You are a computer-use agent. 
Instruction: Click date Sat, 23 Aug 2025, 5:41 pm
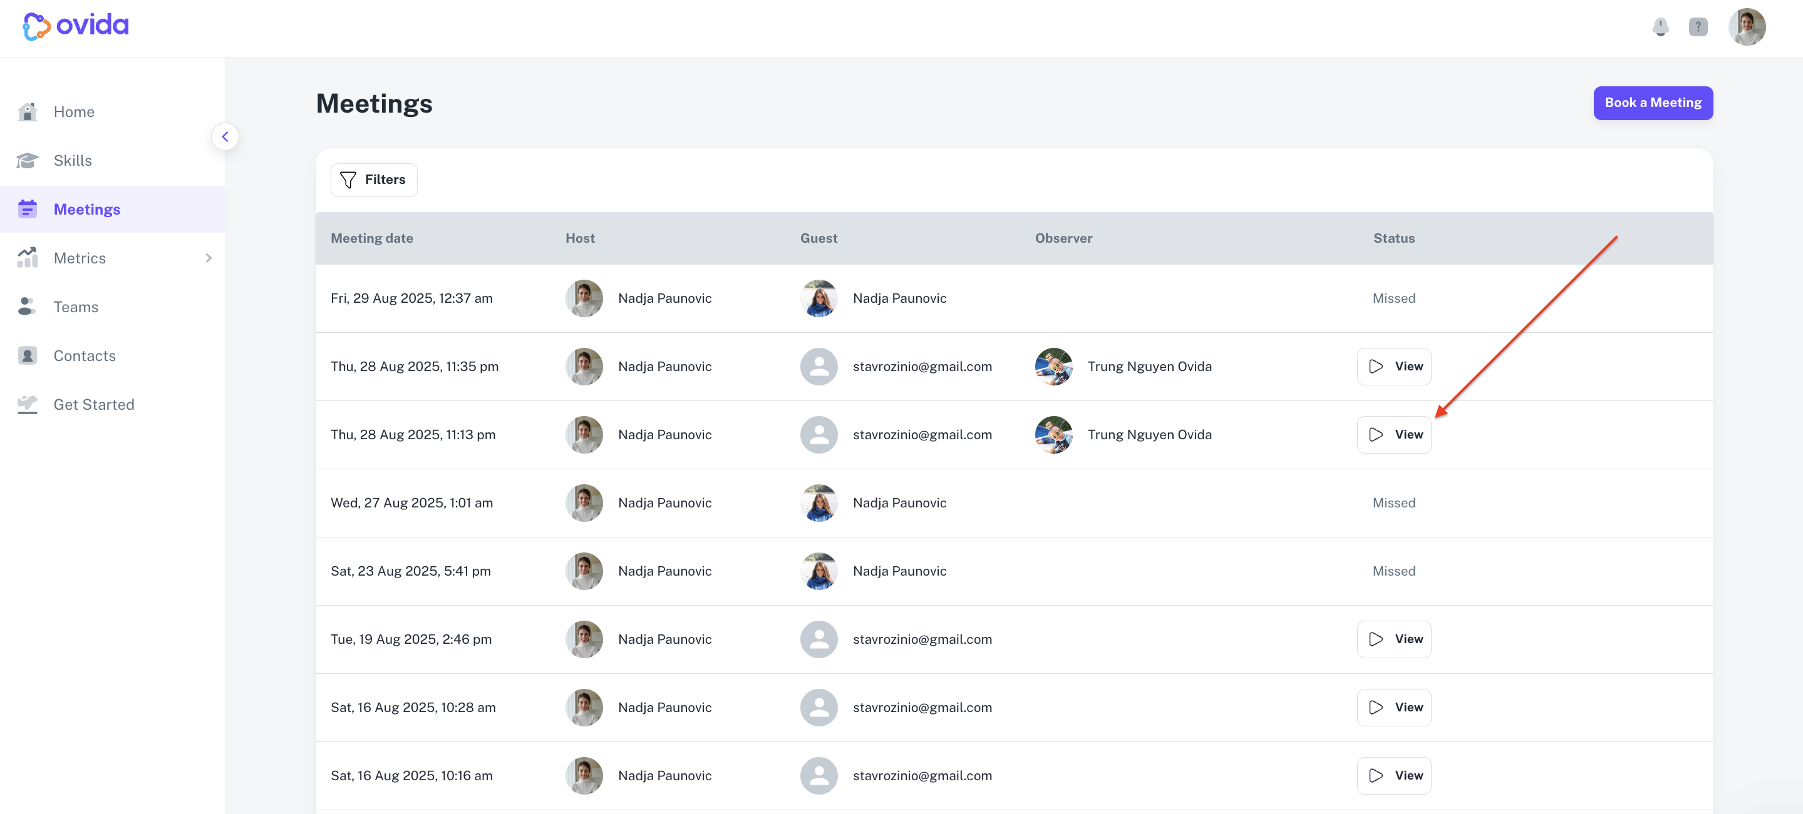pos(410,571)
